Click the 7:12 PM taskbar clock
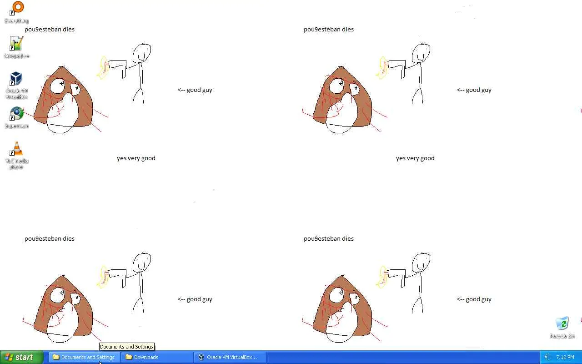This screenshot has width=582, height=364. (565, 357)
